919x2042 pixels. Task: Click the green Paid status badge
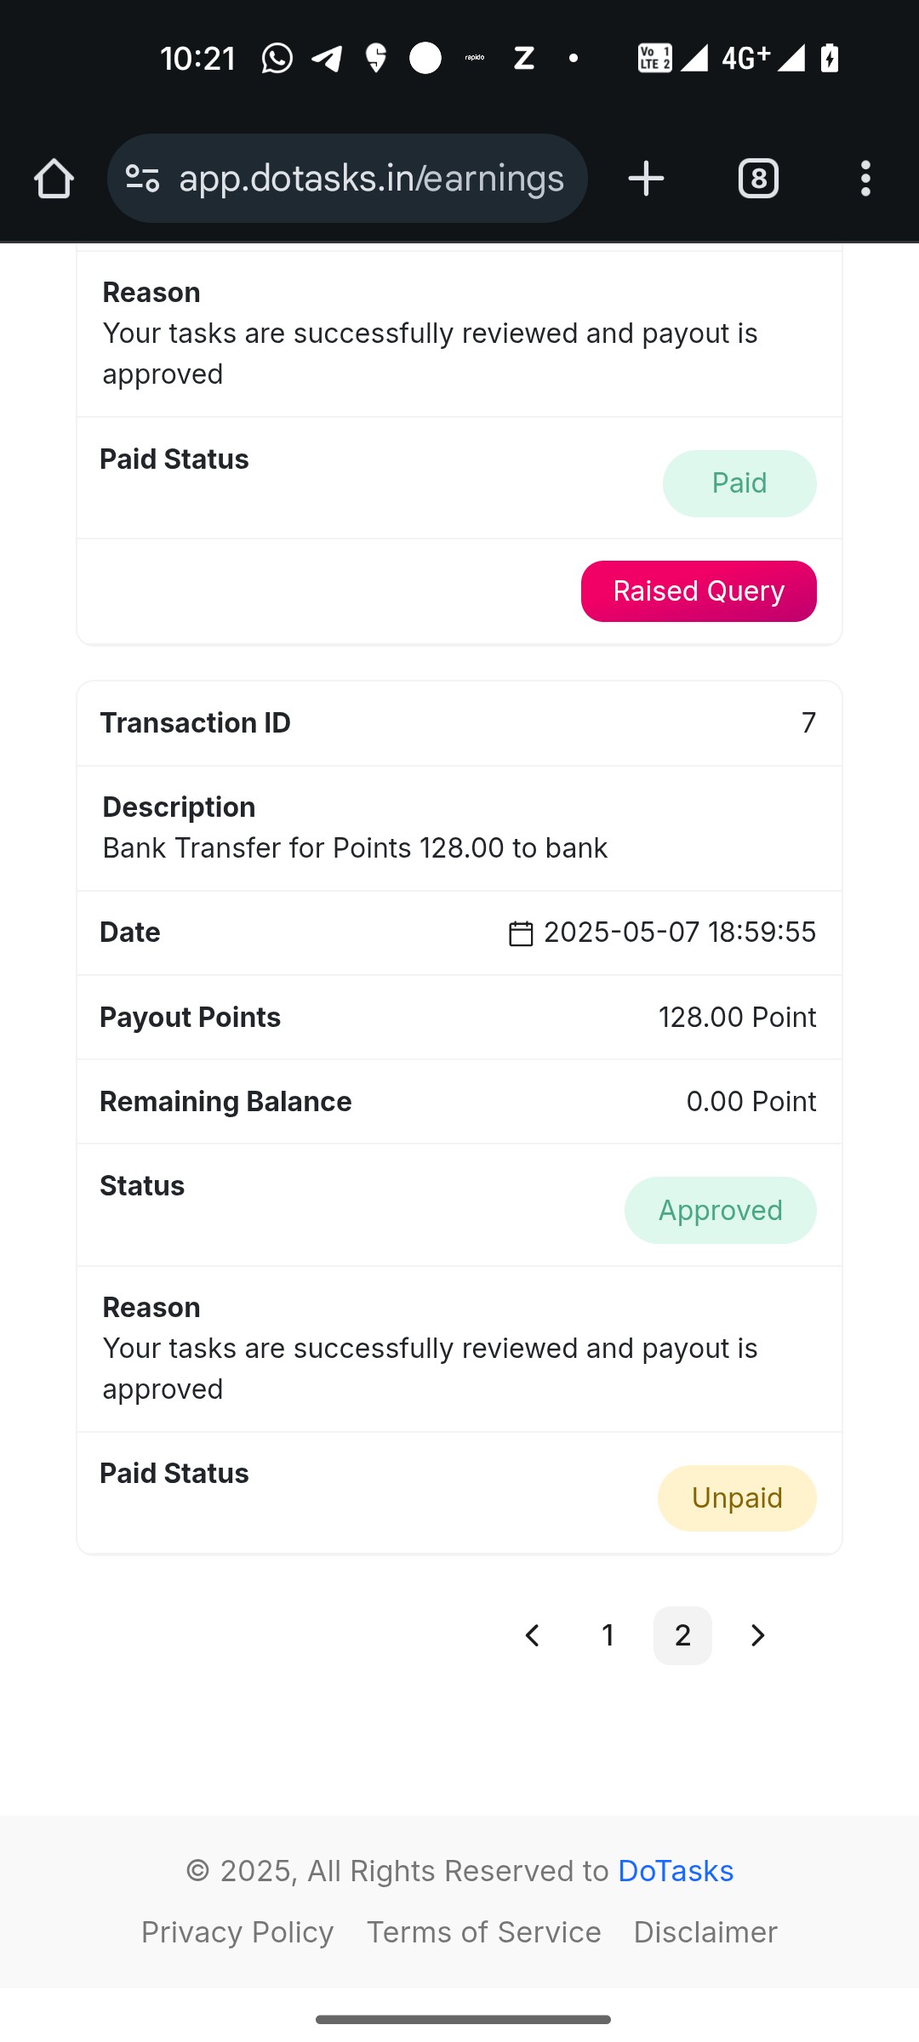[x=739, y=483]
